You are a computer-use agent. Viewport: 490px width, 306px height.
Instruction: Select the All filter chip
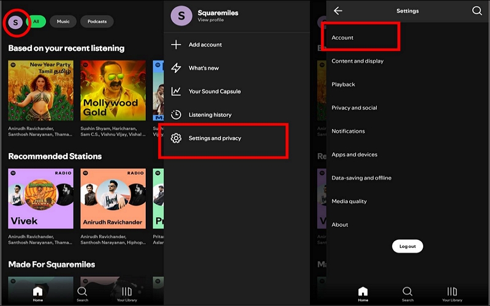(x=36, y=21)
